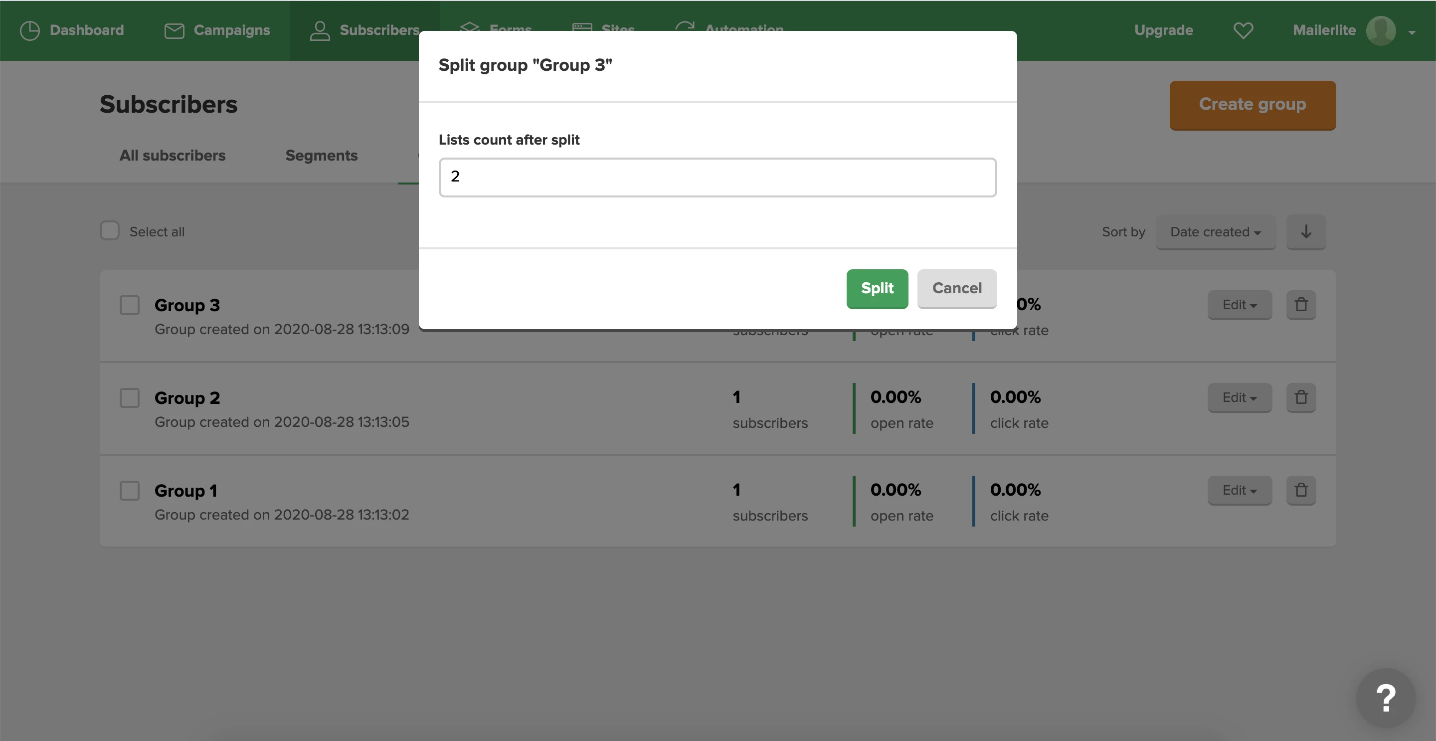The width and height of the screenshot is (1436, 741).
Task: Click the heart favorites icon
Action: pos(1243,30)
